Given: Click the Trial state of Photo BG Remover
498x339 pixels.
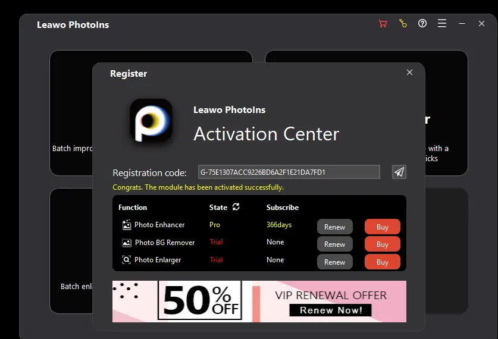Looking at the screenshot, I should (216, 242).
